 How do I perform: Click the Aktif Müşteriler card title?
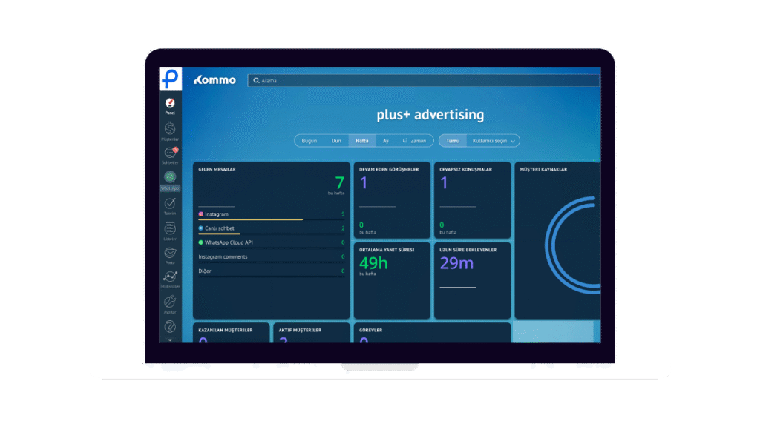tap(300, 330)
